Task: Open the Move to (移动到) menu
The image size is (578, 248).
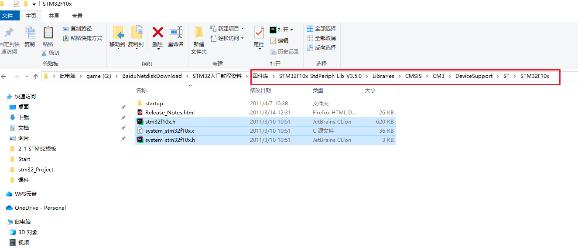Action: (x=117, y=37)
